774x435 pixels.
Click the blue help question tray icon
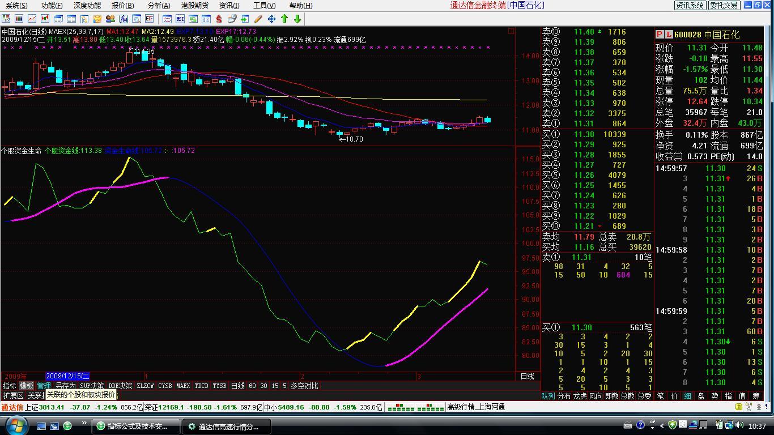640,425
